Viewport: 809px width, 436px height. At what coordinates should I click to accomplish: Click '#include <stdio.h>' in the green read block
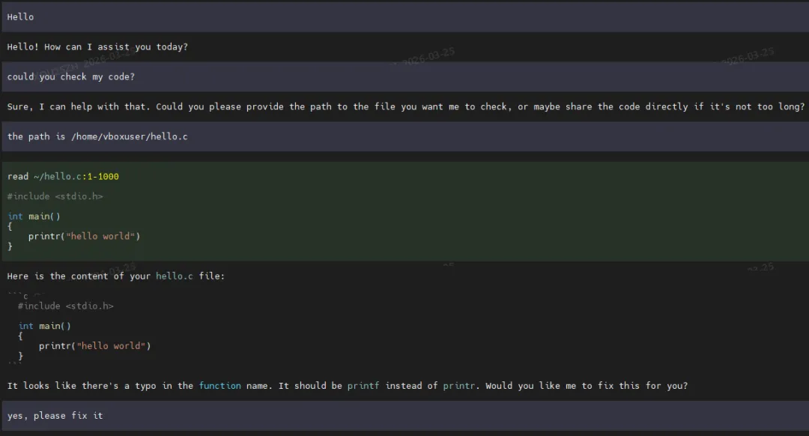(x=55, y=196)
